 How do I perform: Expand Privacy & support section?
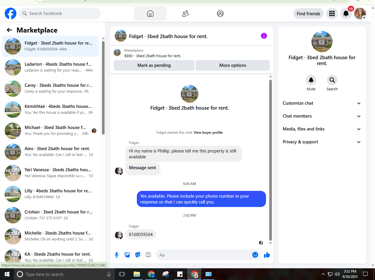point(322,142)
